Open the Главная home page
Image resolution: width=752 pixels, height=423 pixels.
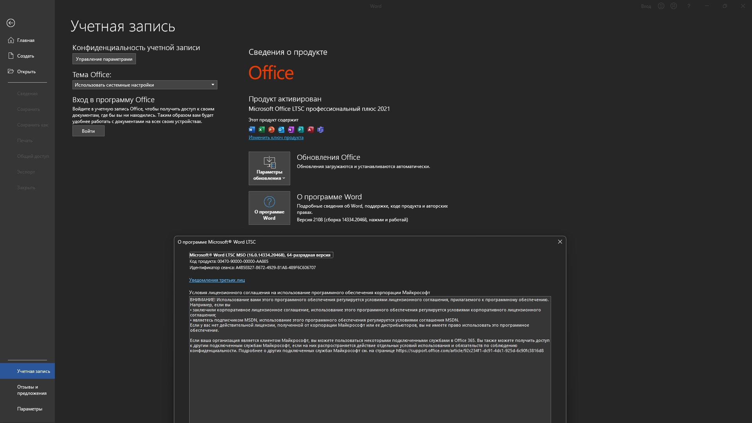pyautogui.click(x=25, y=40)
